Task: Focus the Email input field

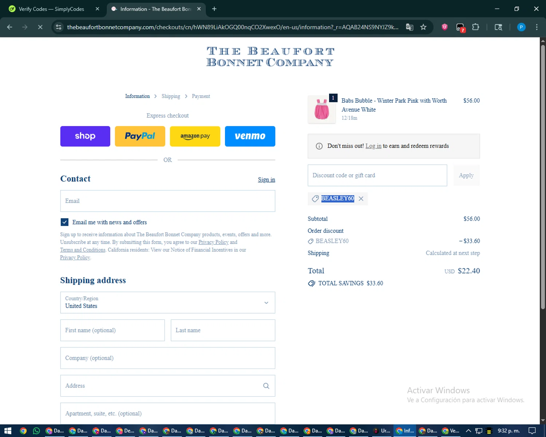Action: click(168, 201)
